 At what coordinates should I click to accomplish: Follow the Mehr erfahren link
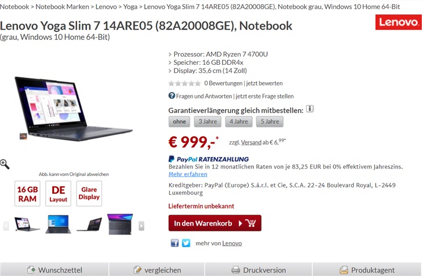click(x=188, y=174)
